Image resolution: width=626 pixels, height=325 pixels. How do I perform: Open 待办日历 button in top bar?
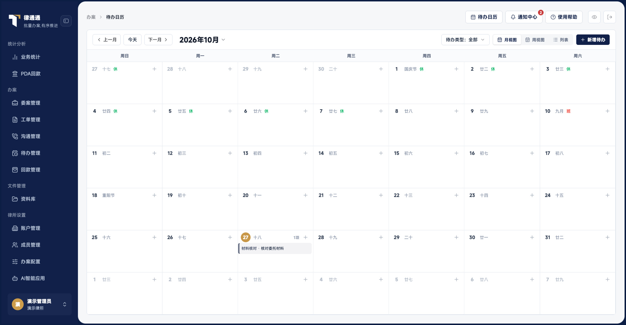[x=484, y=17]
